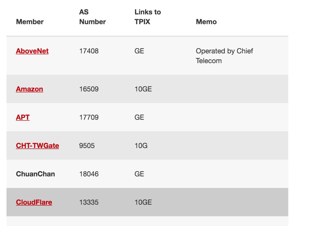Open the CloudFlare member link
The height and width of the screenshot is (226, 331).
34,202
